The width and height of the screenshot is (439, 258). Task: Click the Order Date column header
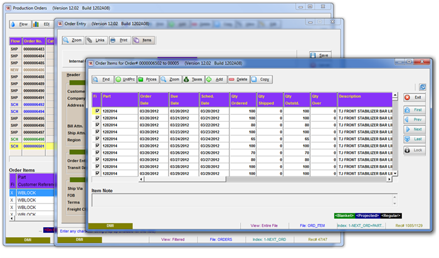pyautogui.click(x=154, y=100)
